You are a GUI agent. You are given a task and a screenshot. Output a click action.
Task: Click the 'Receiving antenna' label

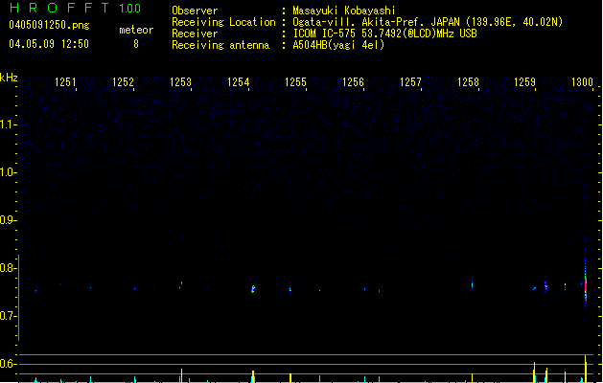[x=220, y=45]
